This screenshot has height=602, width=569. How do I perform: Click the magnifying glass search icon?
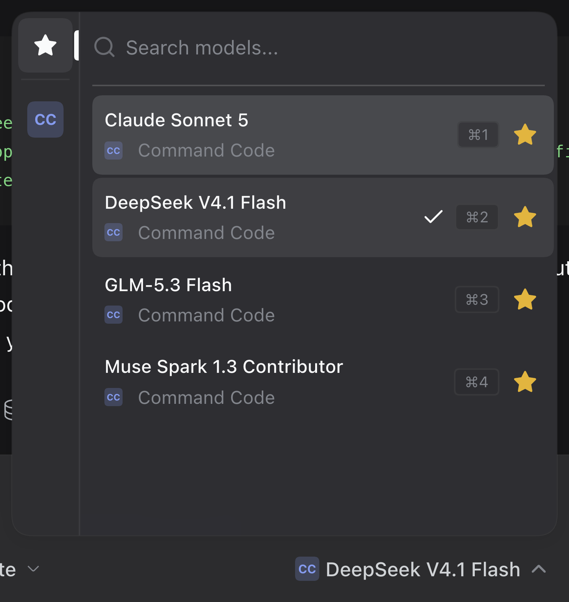click(104, 47)
